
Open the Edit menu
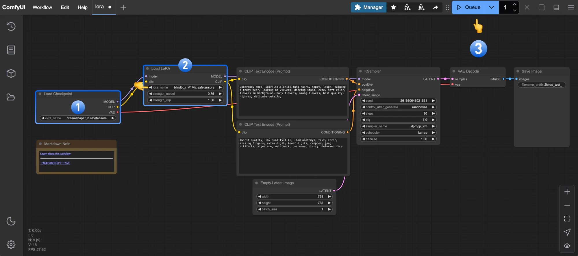click(x=65, y=7)
